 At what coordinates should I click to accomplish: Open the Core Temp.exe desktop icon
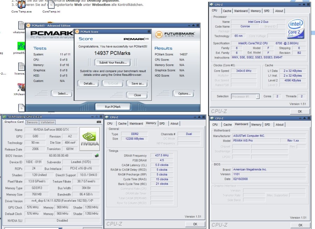coord(21,5)
